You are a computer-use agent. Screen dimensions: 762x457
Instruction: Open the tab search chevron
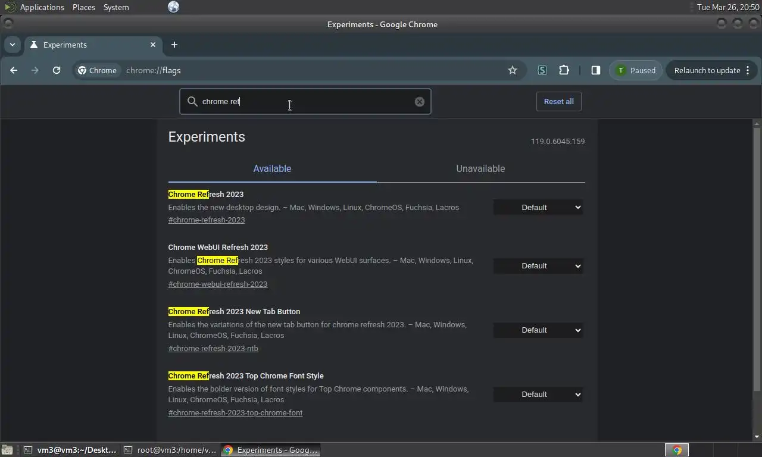(13, 45)
